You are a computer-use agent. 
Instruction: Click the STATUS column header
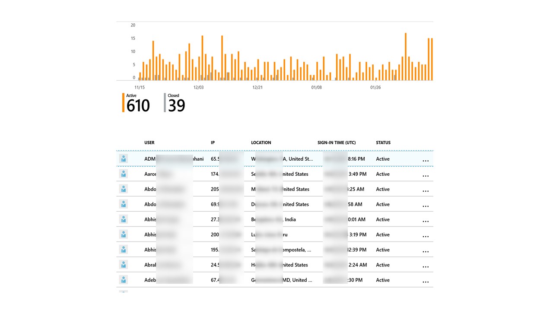pos(383,143)
